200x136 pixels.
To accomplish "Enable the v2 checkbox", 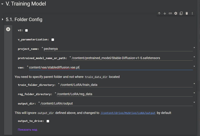I will [27, 30].
